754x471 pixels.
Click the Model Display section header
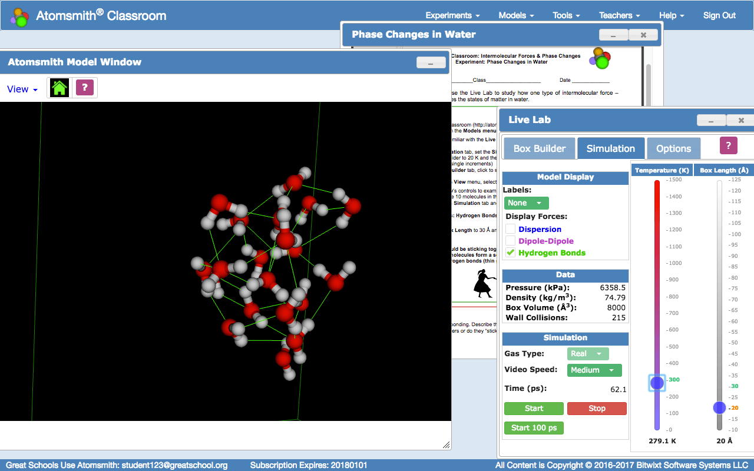pyautogui.click(x=565, y=177)
